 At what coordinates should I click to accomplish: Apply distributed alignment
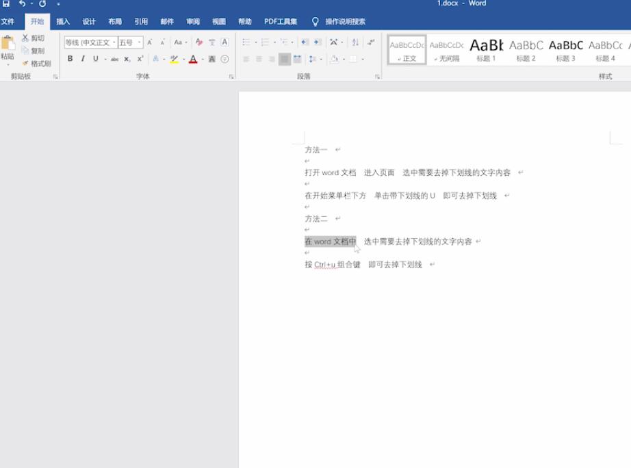click(x=298, y=59)
